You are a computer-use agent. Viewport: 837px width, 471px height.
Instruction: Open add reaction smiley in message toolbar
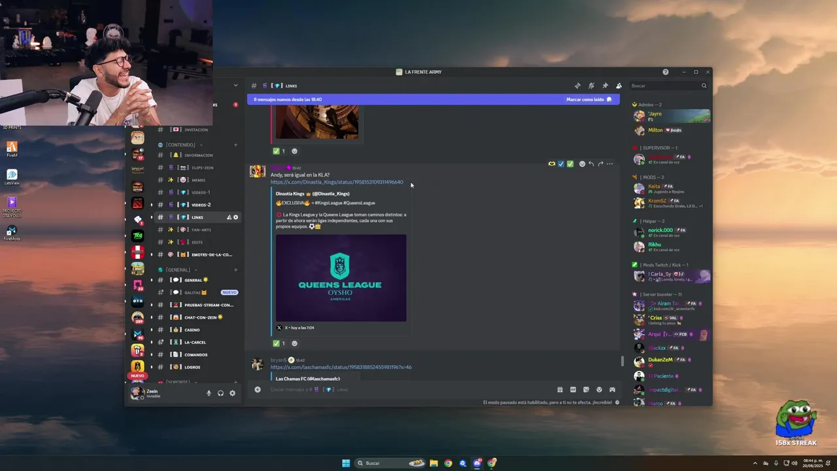click(x=582, y=164)
